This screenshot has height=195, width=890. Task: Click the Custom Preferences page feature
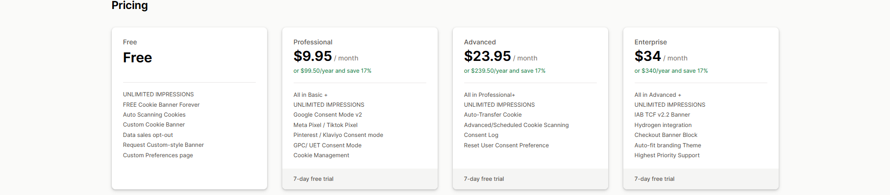[x=158, y=155]
